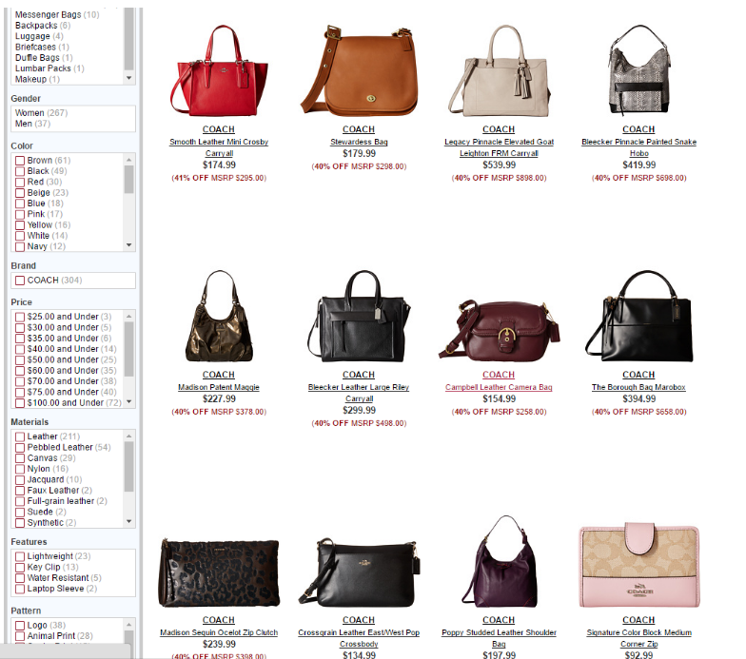Image resolution: width=746 pixels, height=659 pixels.
Task: View leopard Ocelot Zip Clutch image
Action: coord(219,572)
